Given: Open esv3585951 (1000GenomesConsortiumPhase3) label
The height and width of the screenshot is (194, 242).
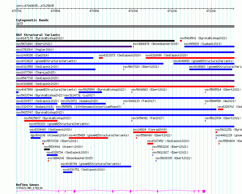Looking at the screenshot, I should (x=89, y=107).
